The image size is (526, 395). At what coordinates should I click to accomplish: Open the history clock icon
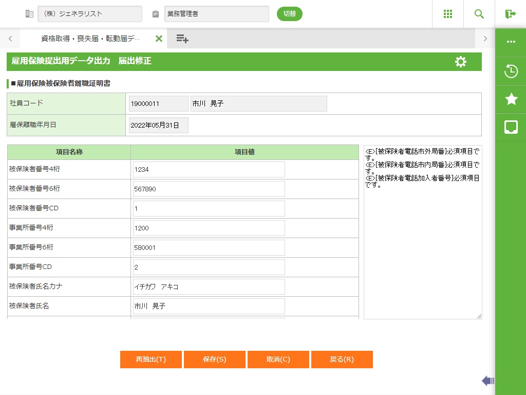coord(511,71)
